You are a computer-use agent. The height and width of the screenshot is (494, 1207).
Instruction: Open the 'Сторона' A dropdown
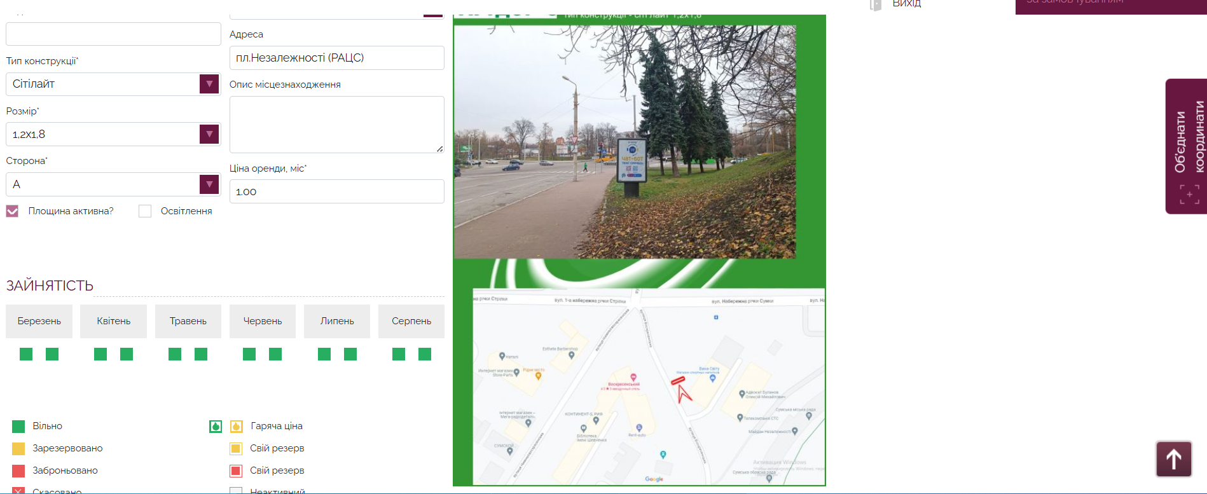113,184
